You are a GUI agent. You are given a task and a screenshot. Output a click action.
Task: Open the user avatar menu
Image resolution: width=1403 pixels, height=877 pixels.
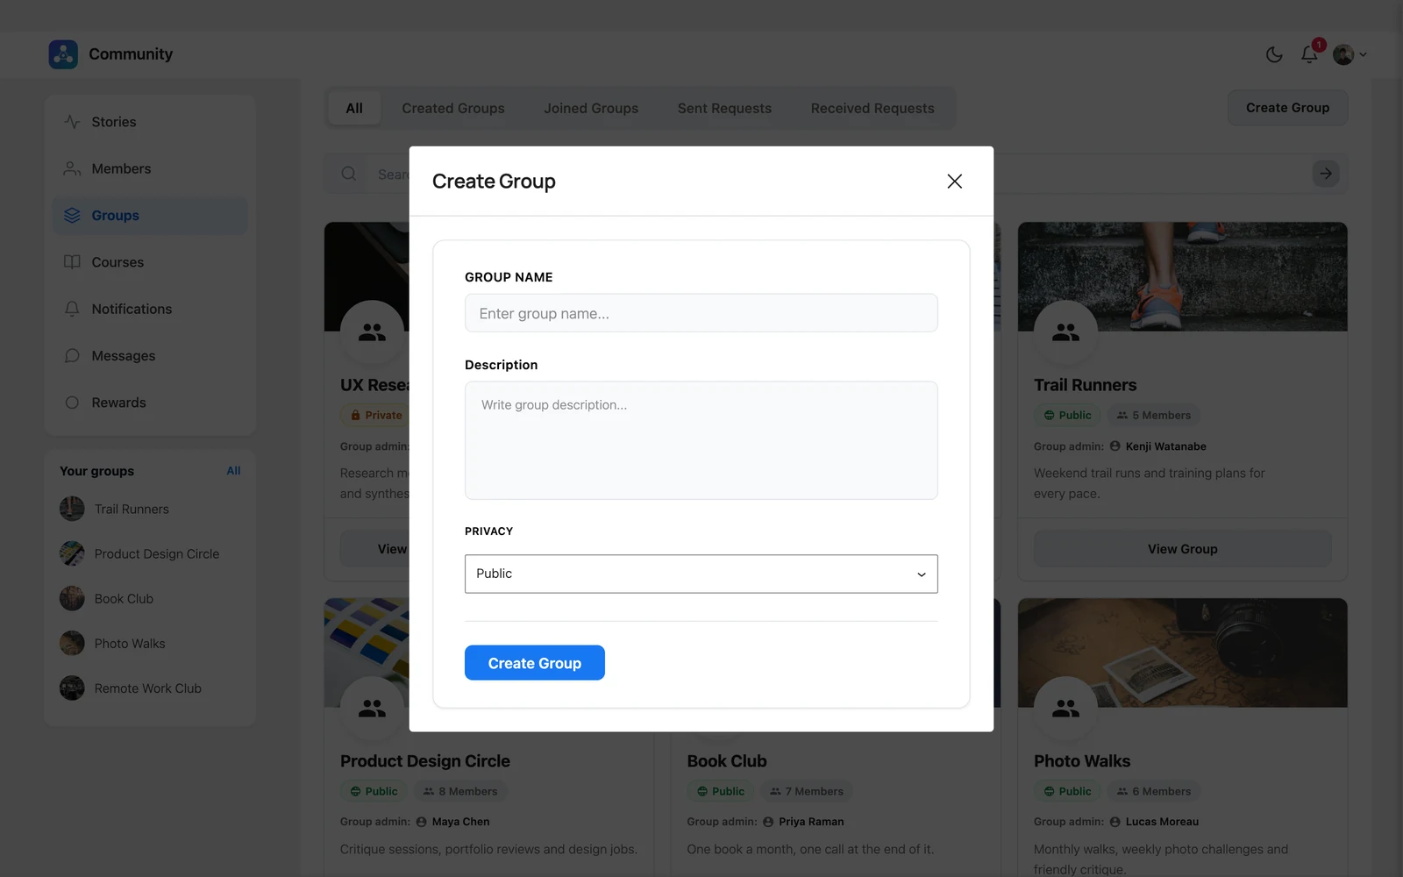[x=1350, y=54]
